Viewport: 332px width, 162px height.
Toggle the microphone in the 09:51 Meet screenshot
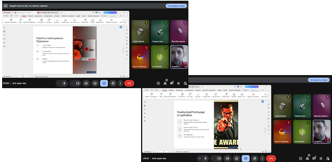[205, 158]
